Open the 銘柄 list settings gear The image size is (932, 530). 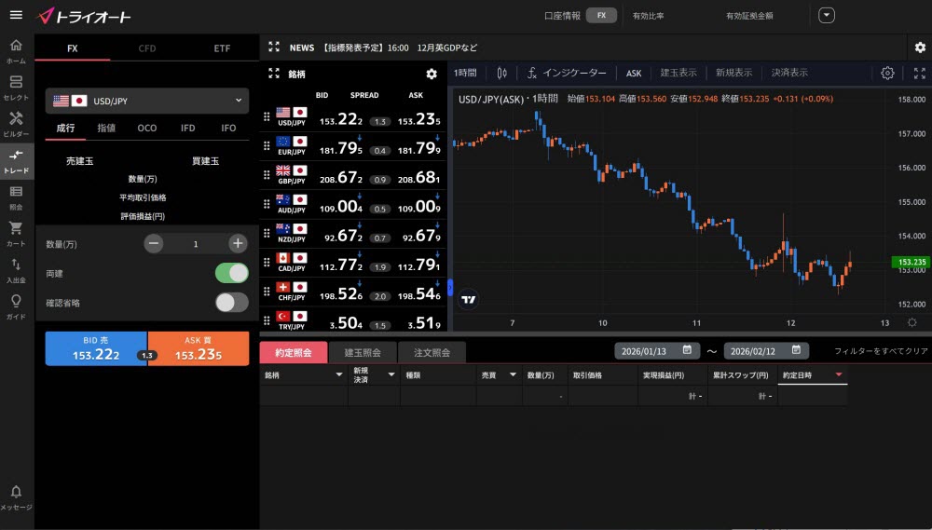[x=431, y=74]
